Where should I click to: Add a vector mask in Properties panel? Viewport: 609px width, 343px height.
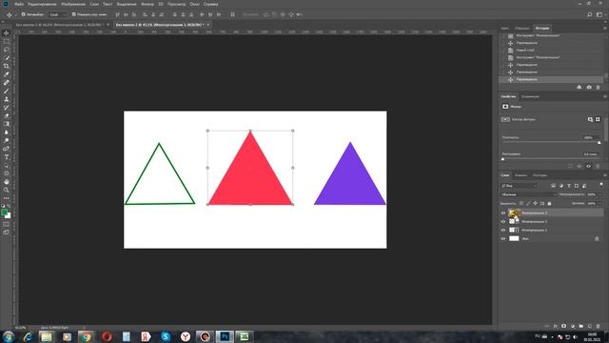pos(598,119)
